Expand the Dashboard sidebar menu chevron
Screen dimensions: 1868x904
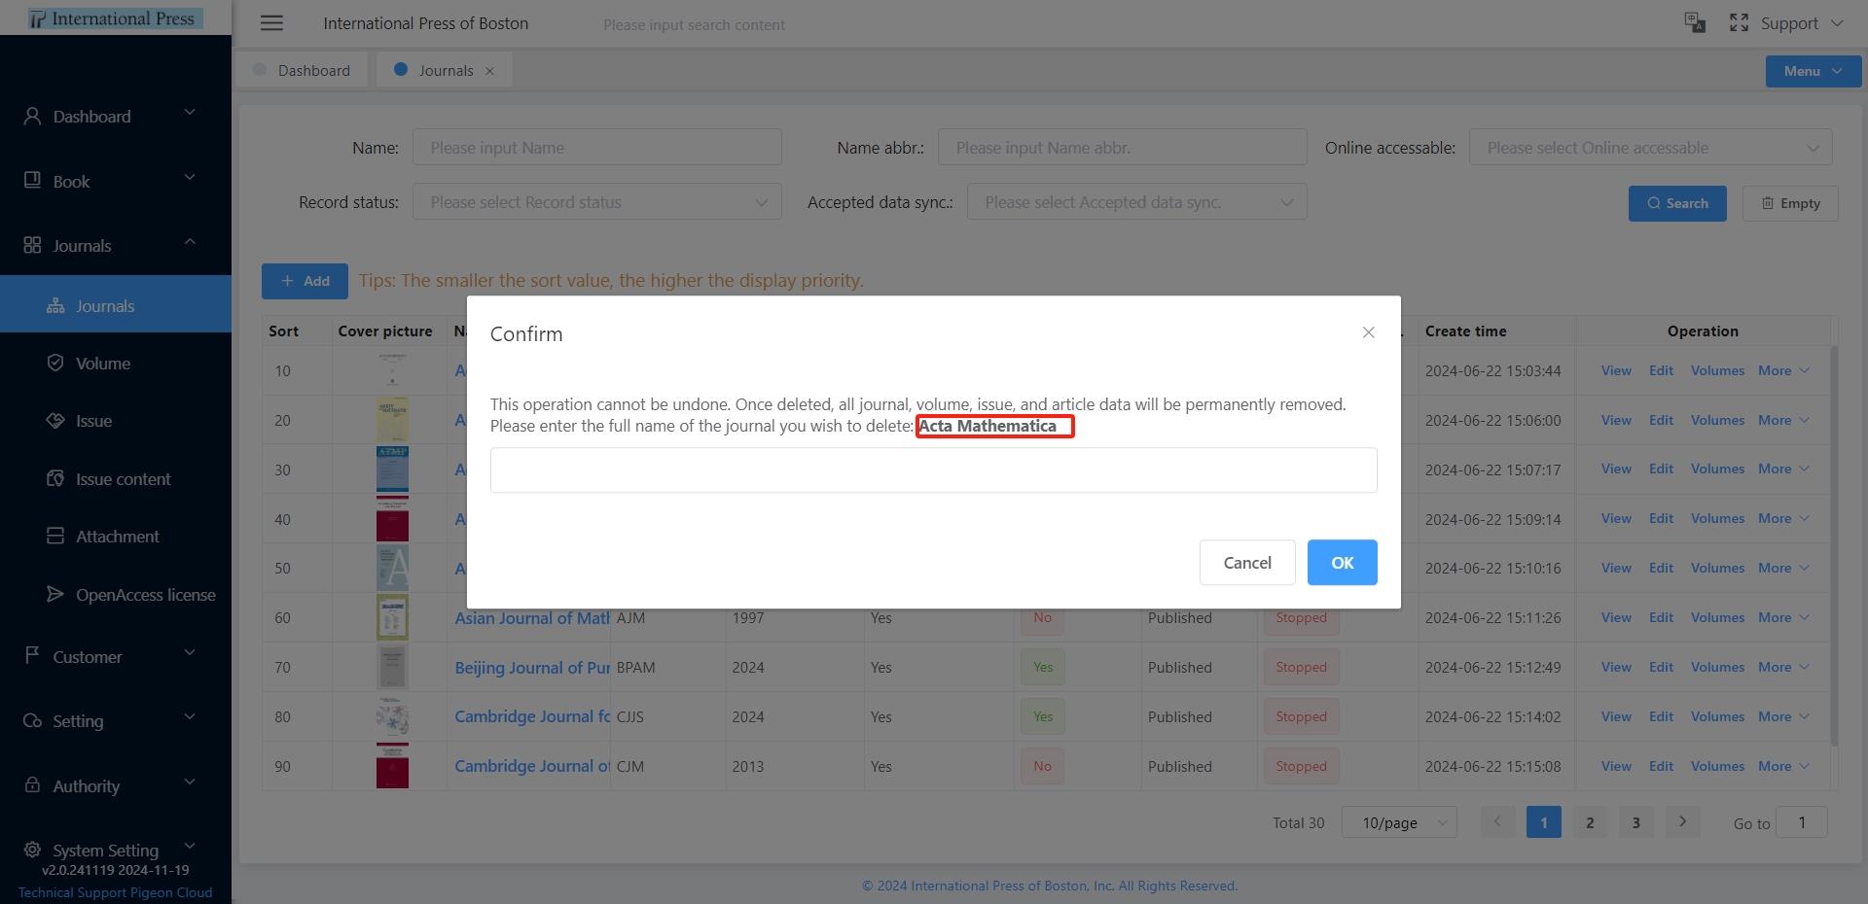[190, 113]
